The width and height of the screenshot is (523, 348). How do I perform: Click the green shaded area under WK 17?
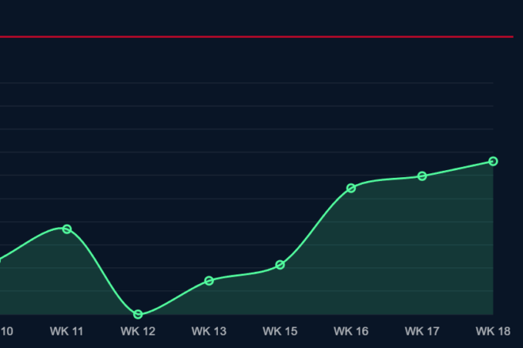pyautogui.click(x=422, y=253)
